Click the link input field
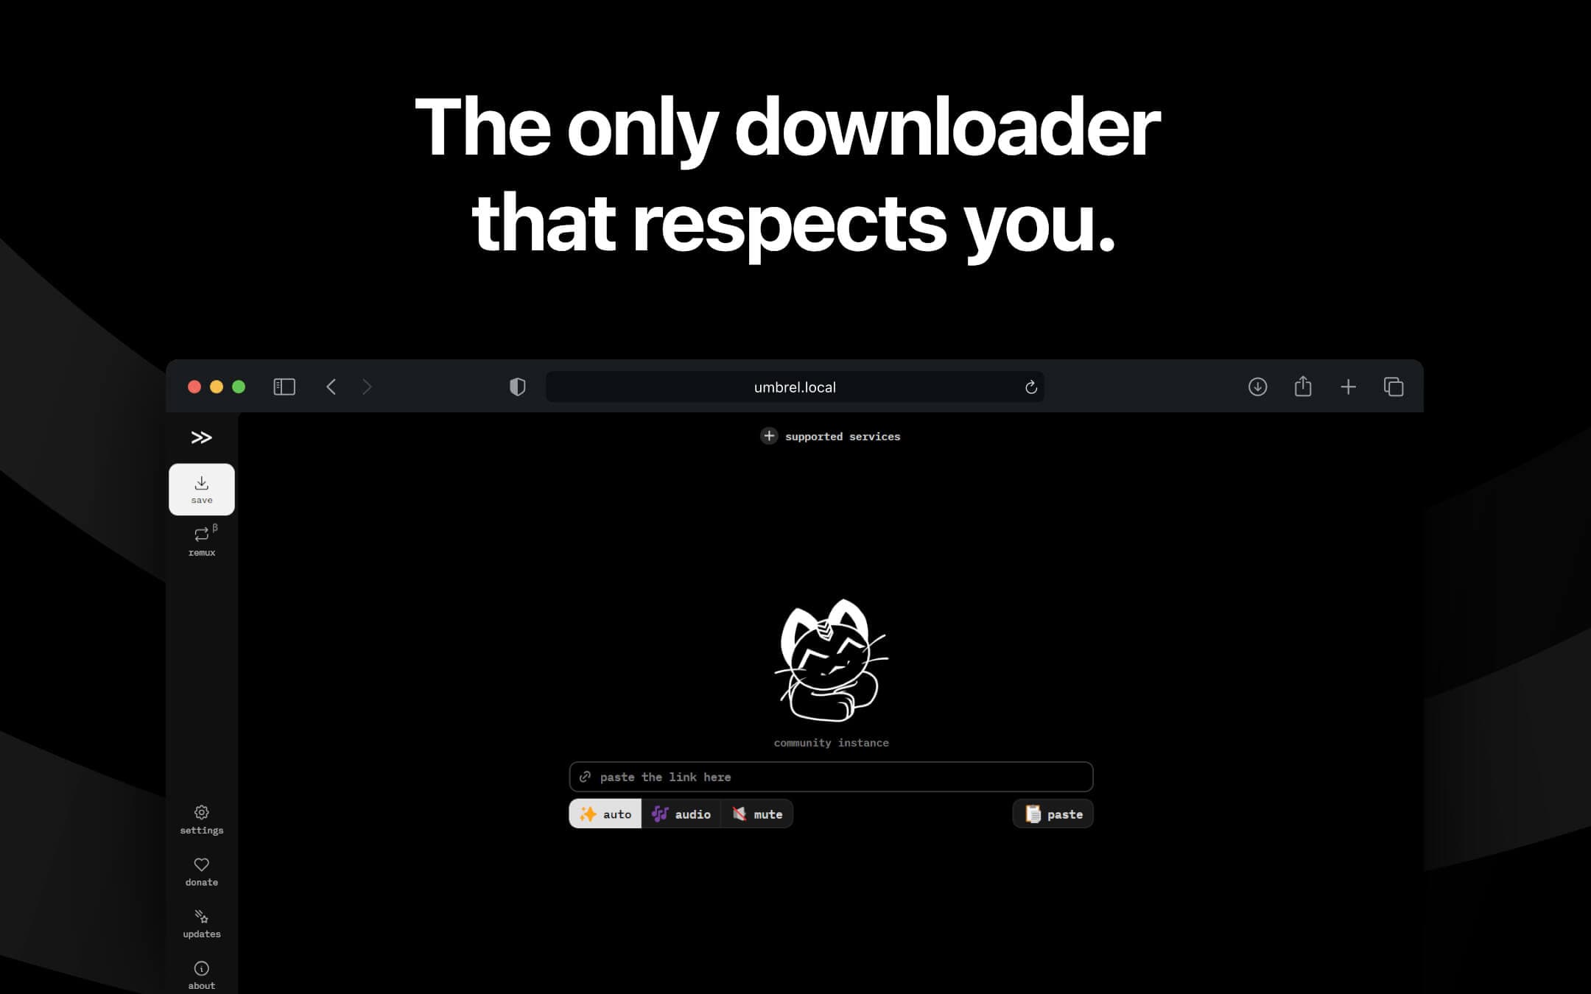Screen dimensions: 1591x994 (830, 776)
